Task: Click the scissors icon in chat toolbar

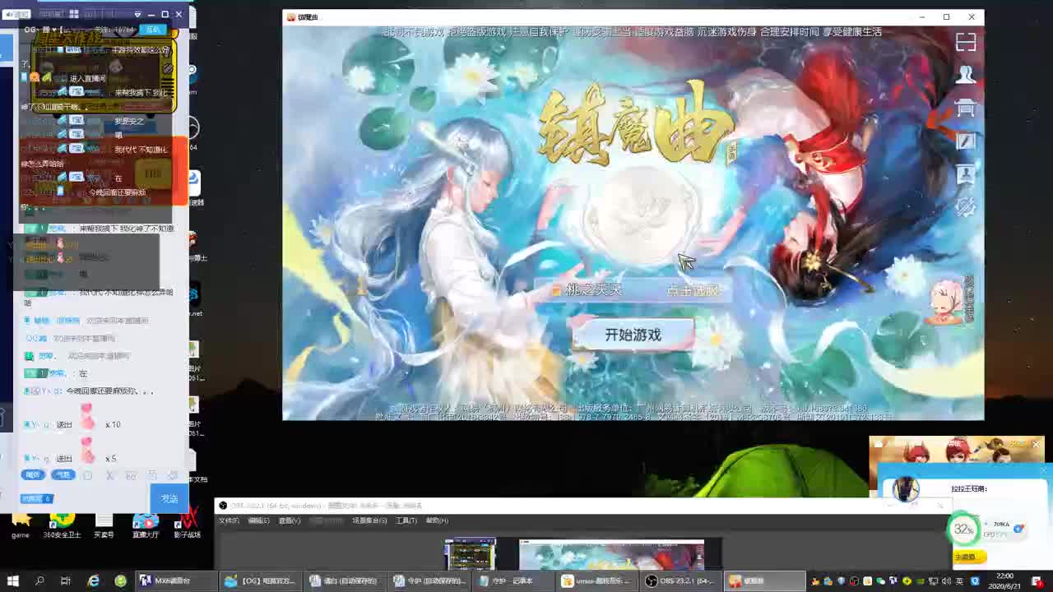Action: pyautogui.click(x=109, y=475)
